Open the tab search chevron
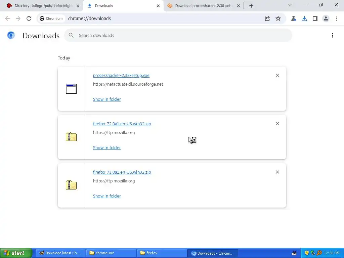This screenshot has width=344, height=258. tap(290, 5)
